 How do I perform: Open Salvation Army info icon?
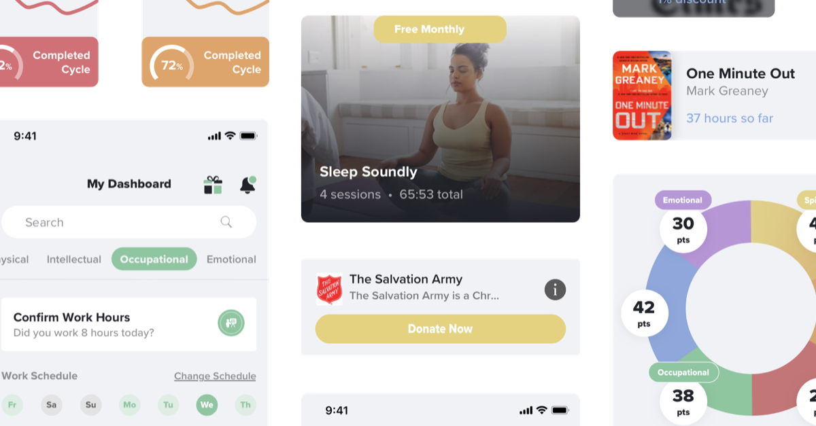[x=555, y=289]
